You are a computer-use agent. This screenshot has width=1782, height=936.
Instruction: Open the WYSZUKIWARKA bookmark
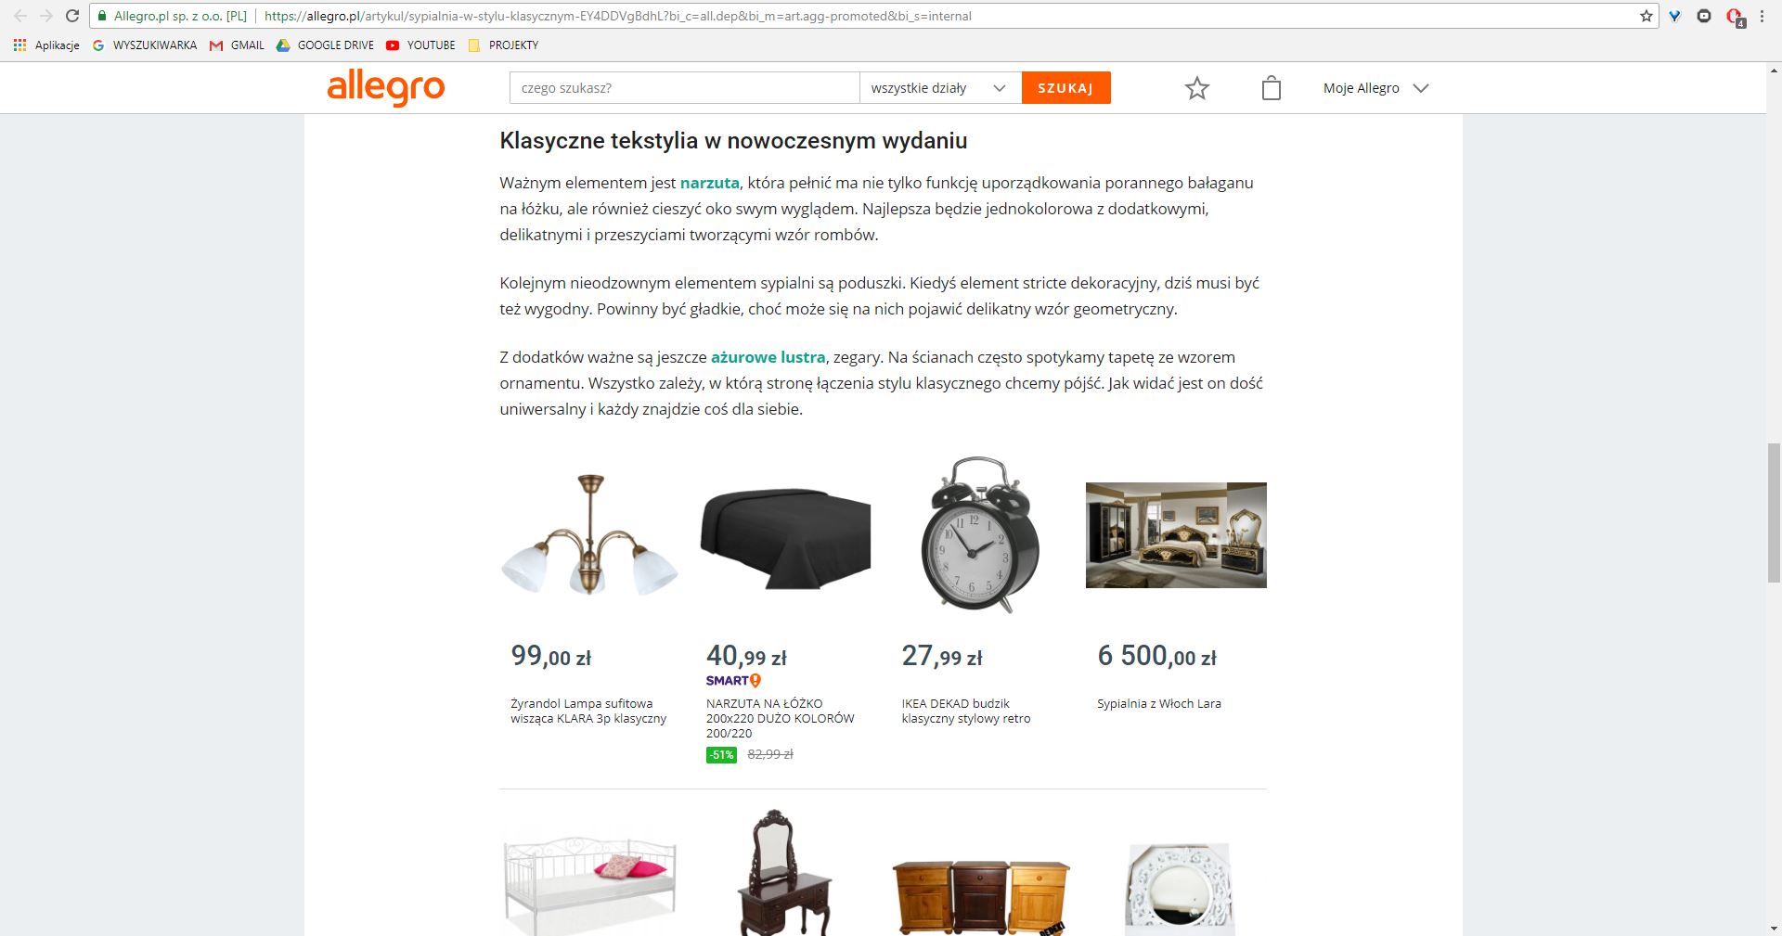(x=145, y=45)
